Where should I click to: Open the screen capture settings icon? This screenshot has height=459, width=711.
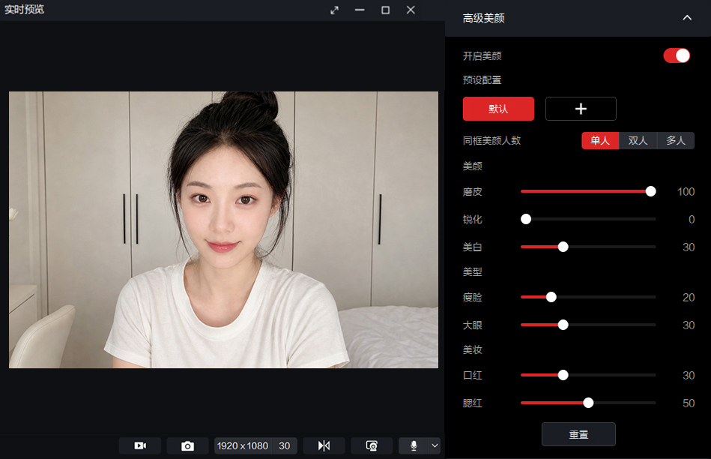(x=372, y=445)
